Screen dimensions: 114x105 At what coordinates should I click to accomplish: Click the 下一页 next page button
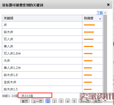tap(85, 101)
